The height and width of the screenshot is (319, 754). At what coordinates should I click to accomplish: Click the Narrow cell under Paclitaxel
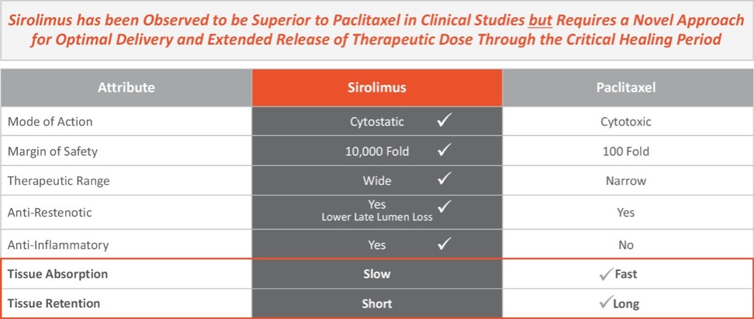pos(628,181)
